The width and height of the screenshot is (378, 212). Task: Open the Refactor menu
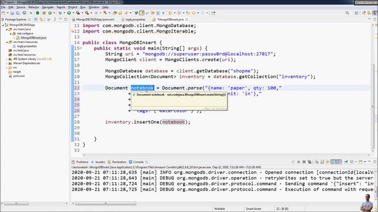tap(34, 7)
